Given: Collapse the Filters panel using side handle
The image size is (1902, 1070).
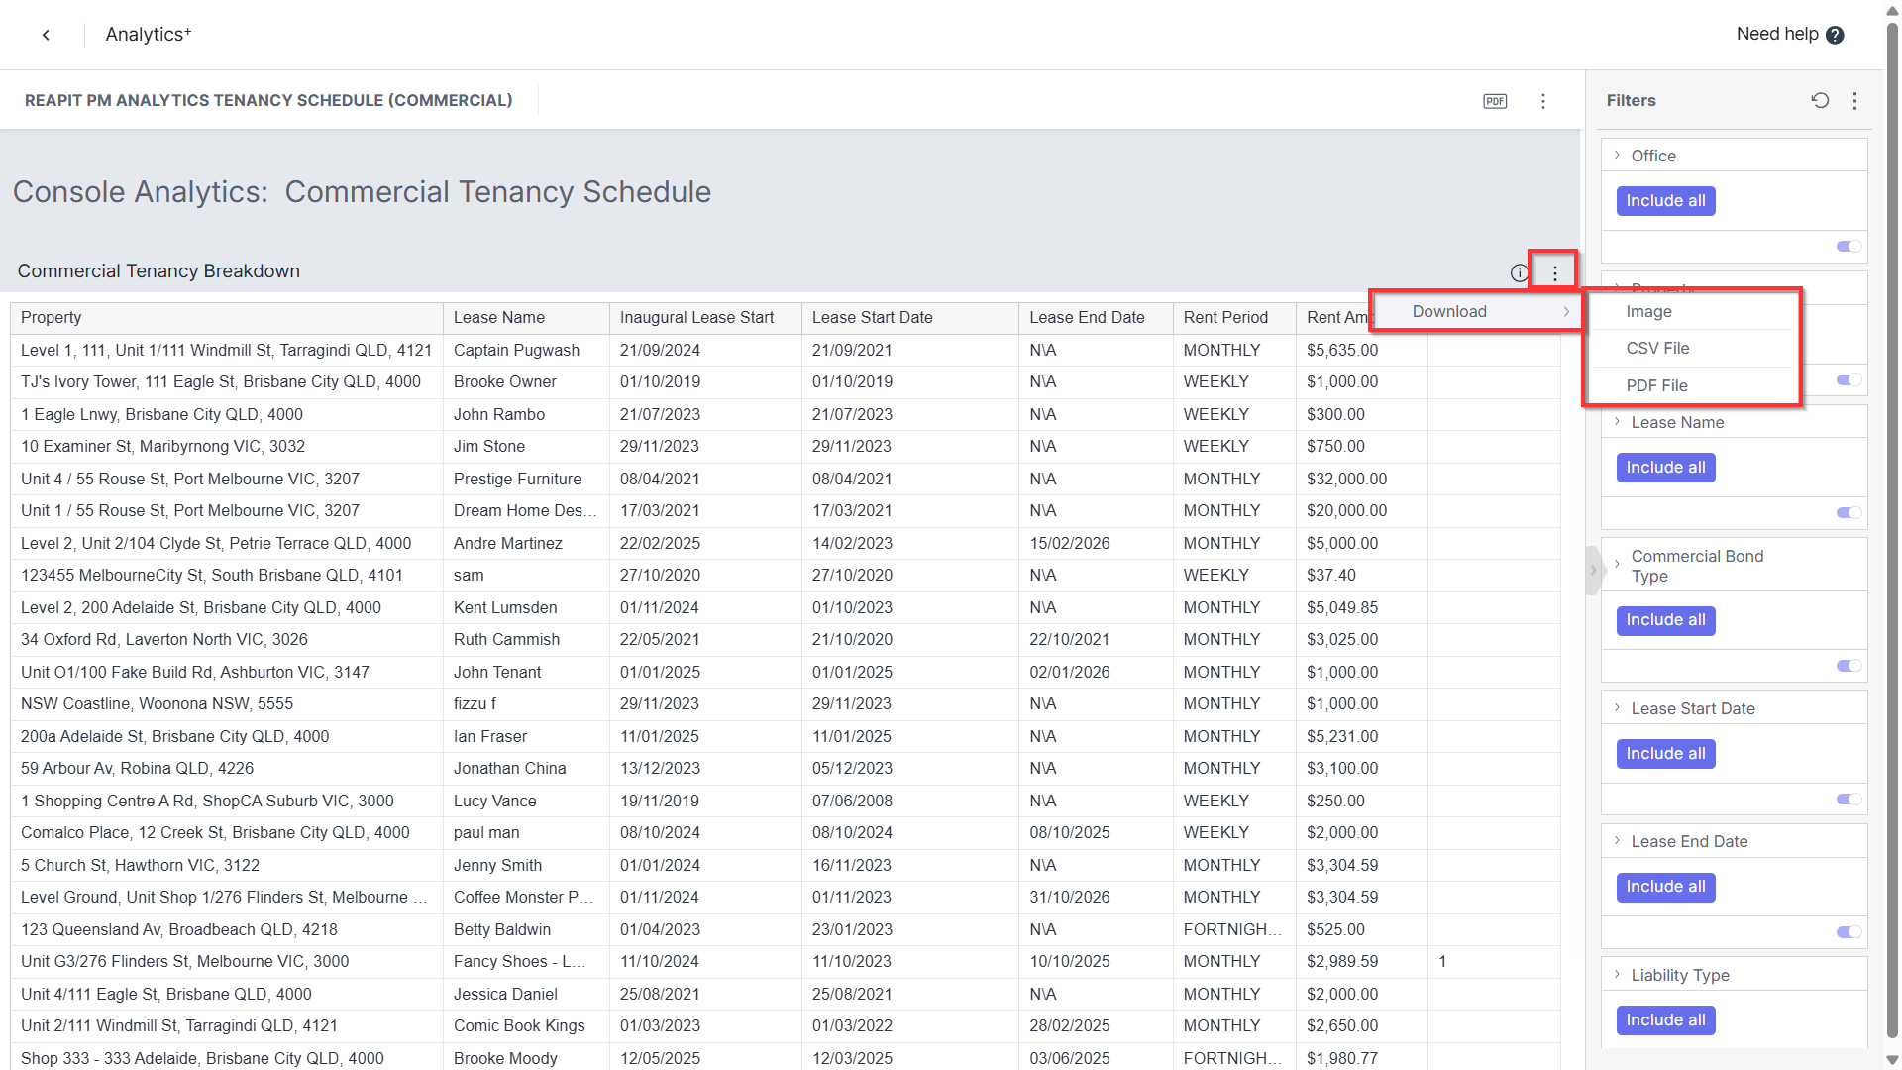Looking at the screenshot, I should (1593, 570).
